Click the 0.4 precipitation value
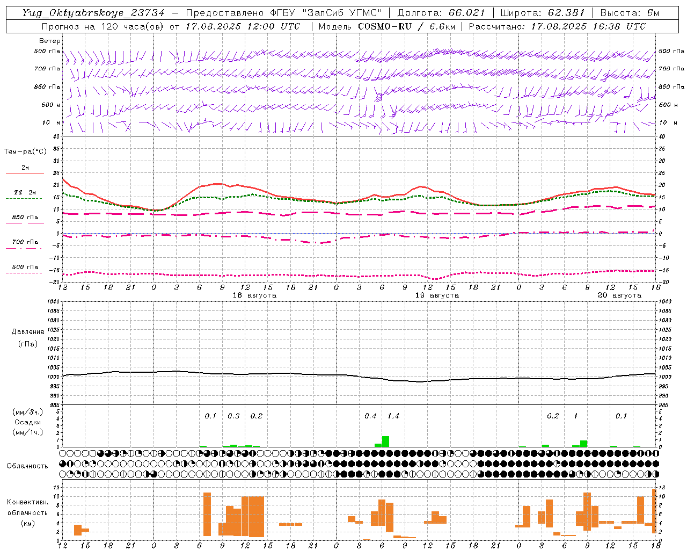 click(x=370, y=416)
